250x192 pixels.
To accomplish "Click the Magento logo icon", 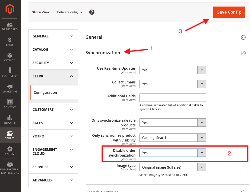I will click(x=10, y=9).
